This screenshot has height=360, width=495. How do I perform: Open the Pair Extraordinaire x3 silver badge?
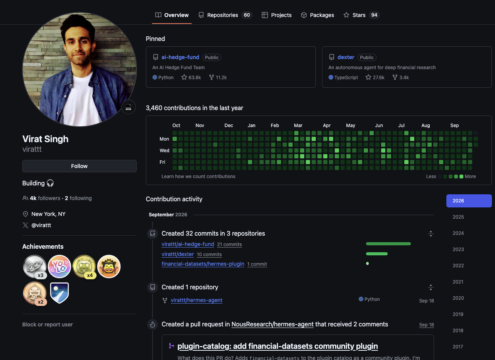click(35, 267)
